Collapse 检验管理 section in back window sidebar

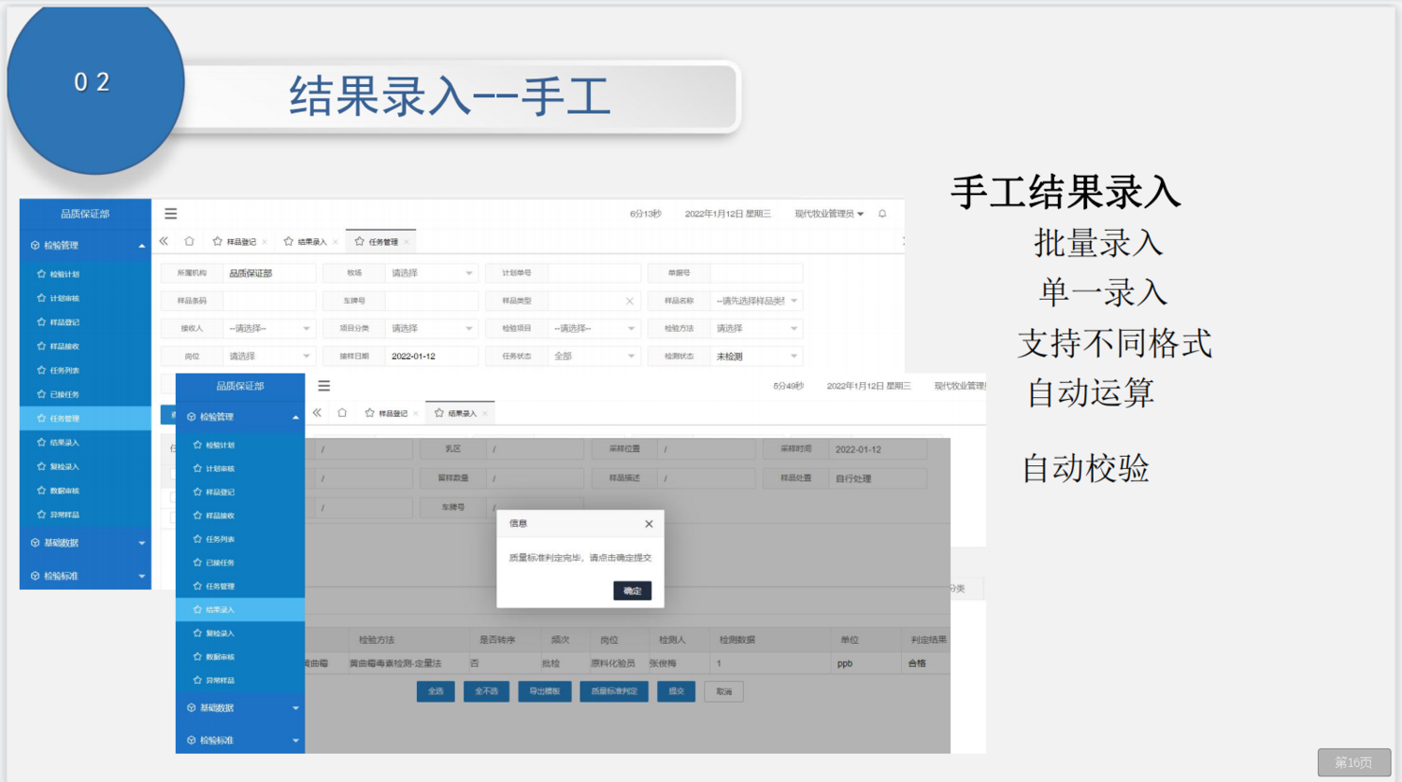(x=85, y=246)
